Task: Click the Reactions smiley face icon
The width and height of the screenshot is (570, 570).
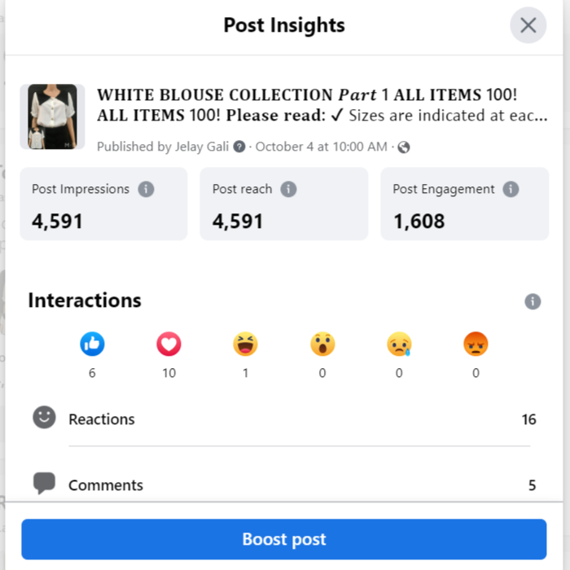Action: pyautogui.click(x=44, y=419)
